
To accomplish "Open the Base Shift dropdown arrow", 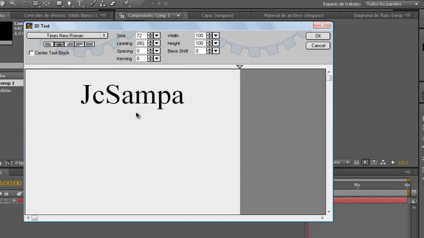I will 216,51.
